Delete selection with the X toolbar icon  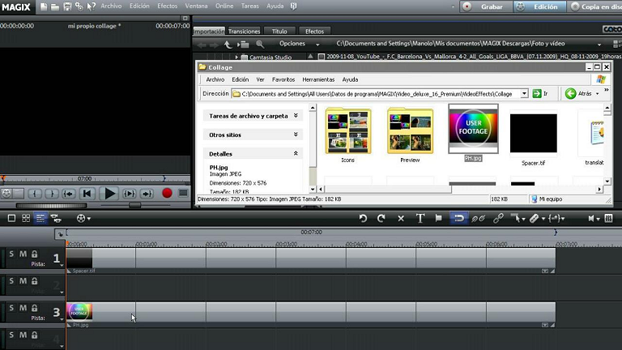[x=401, y=218]
